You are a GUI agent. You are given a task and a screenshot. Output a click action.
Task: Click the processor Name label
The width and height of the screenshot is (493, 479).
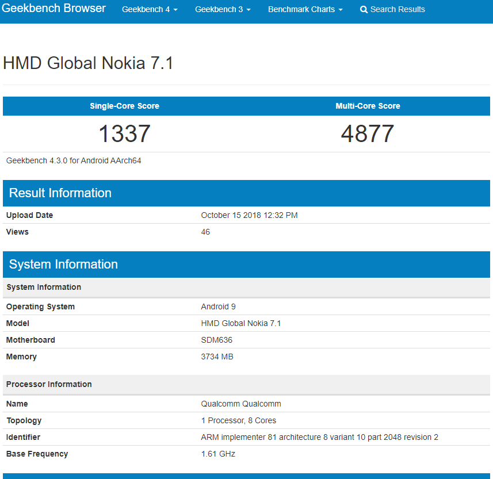pyautogui.click(x=17, y=404)
